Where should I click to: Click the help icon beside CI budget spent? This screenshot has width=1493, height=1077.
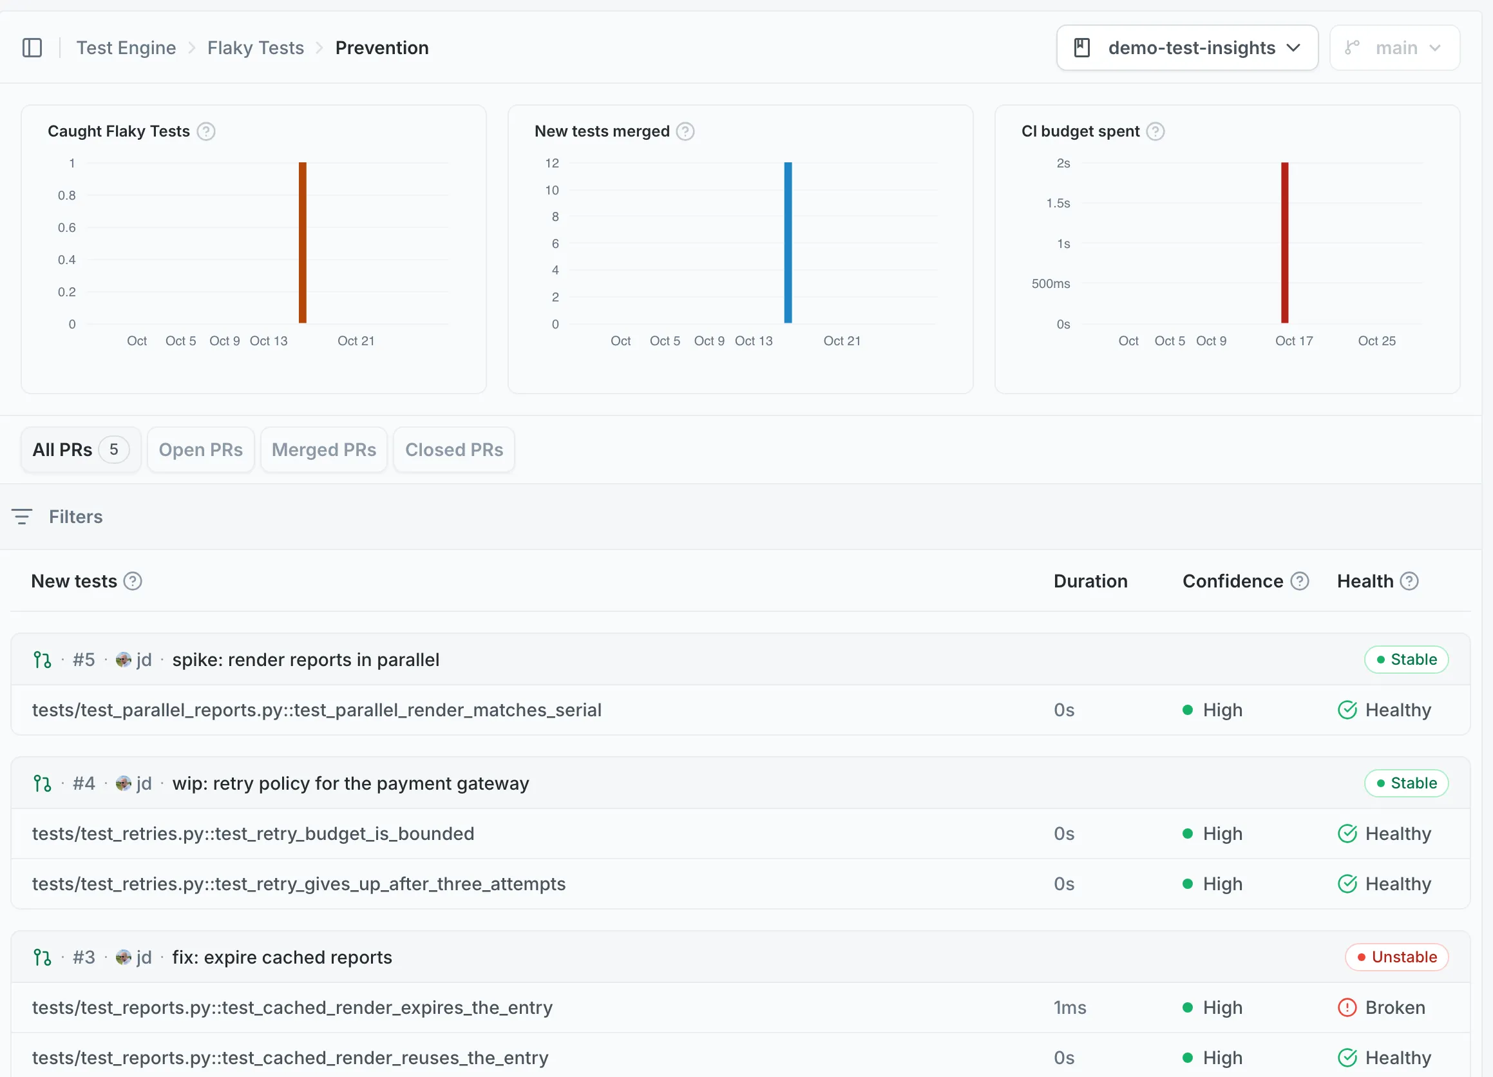point(1155,131)
